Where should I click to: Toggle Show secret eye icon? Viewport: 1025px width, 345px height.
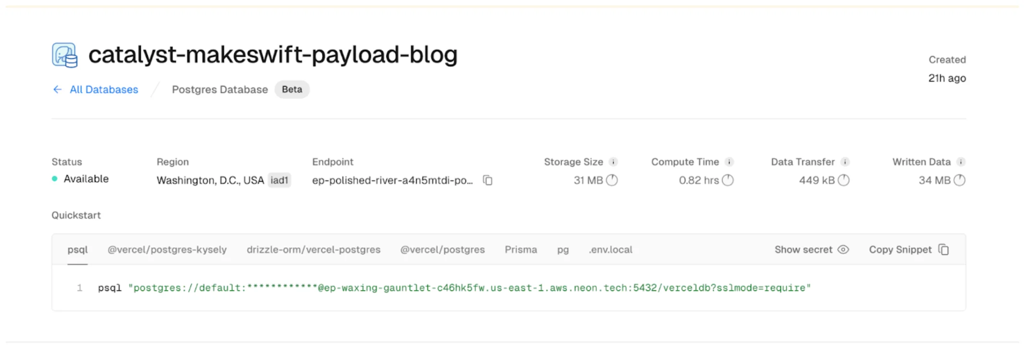[x=843, y=250]
